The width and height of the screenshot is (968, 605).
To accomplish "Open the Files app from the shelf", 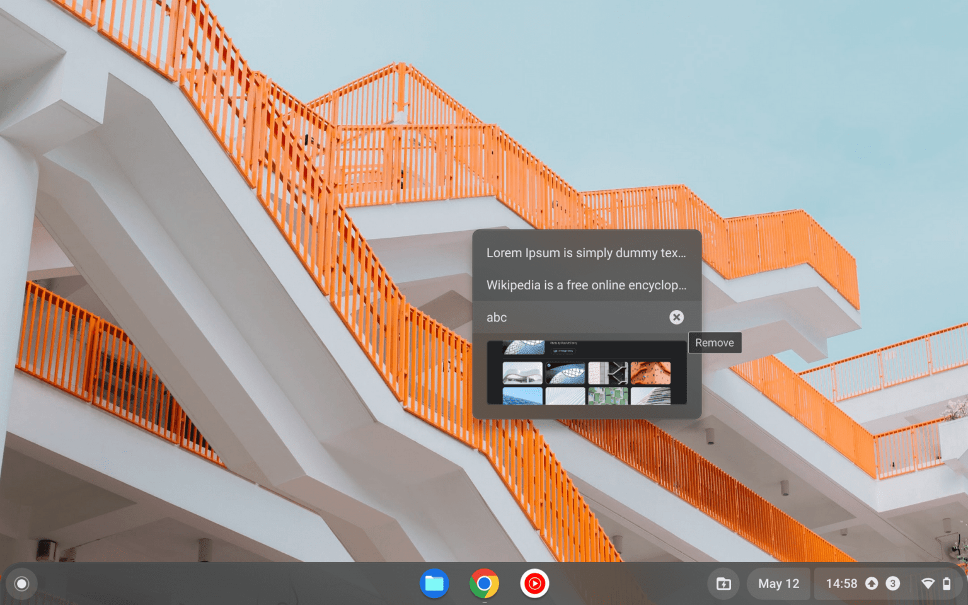I will tap(434, 584).
